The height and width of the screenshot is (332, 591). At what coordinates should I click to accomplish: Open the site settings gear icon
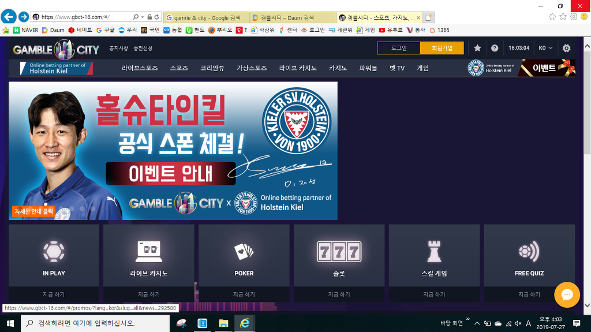[x=566, y=48]
